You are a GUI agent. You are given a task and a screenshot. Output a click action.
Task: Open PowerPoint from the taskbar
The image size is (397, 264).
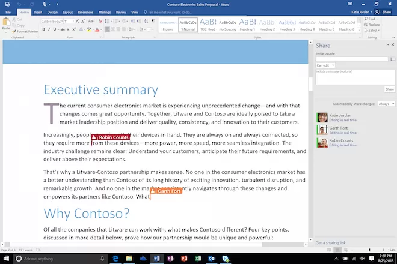[x=184, y=259]
